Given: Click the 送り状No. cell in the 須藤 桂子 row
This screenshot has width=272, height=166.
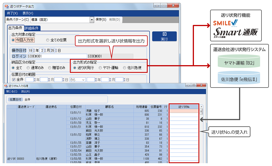Looking at the screenshot, I should click(184, 111).
